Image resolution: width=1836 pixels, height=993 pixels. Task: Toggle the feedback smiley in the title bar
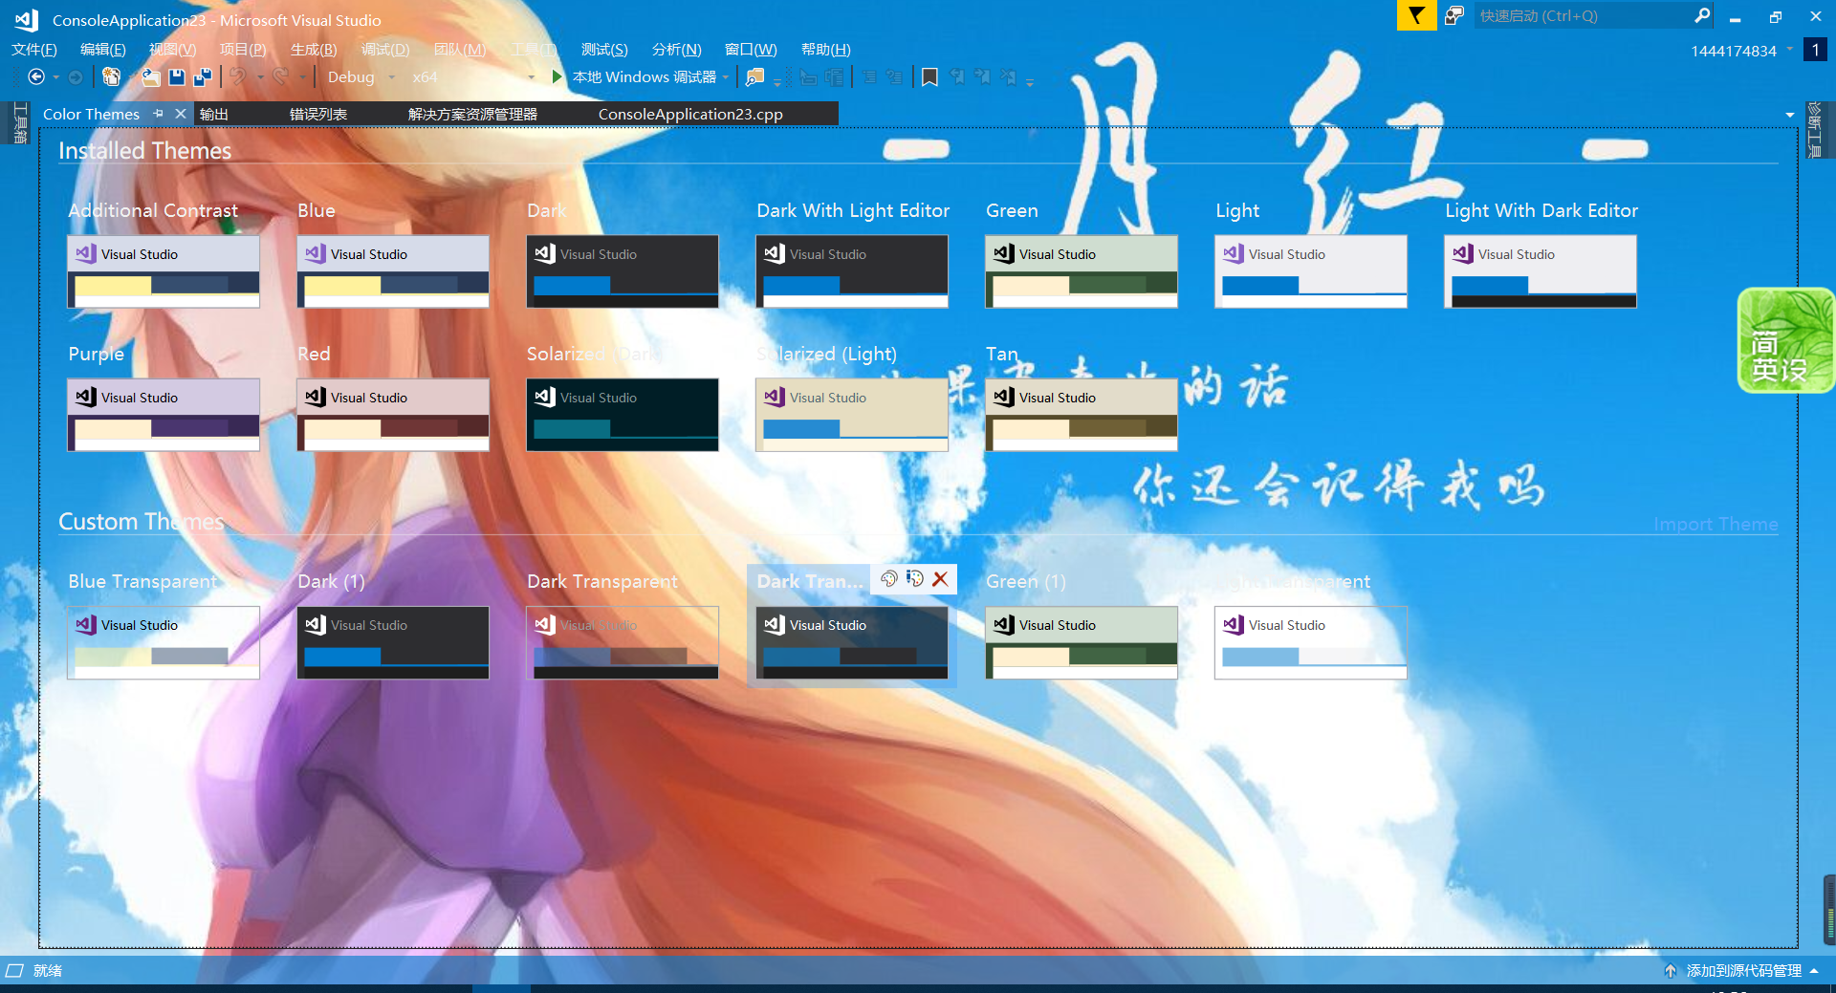[x=1453, y=15]
